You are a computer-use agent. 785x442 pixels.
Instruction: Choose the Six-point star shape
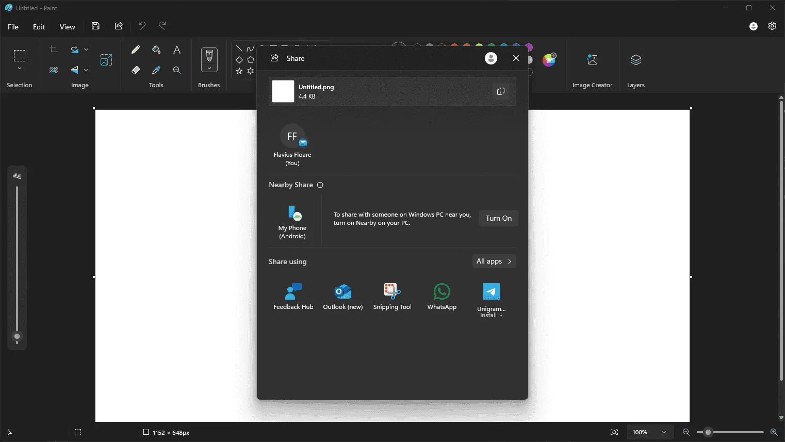pos(251,71)
